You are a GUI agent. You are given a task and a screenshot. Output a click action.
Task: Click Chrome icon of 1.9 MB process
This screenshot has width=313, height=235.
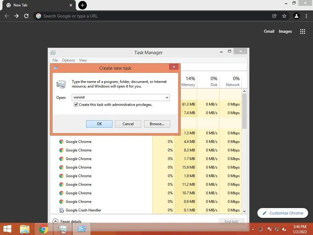coord(61,176)
